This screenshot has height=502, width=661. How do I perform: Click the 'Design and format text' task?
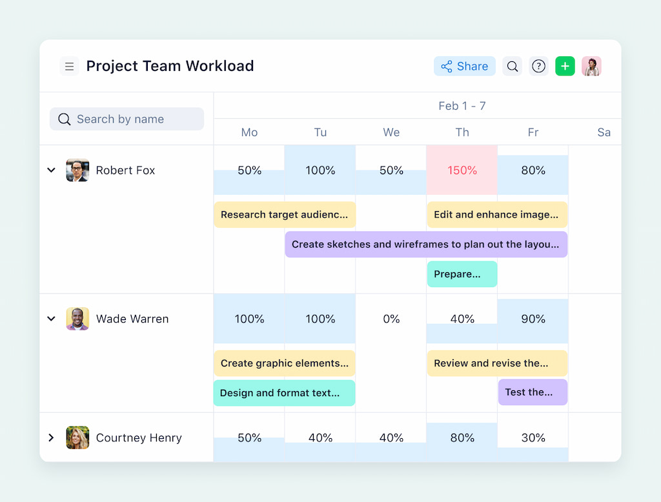click(x=284, y=392)
